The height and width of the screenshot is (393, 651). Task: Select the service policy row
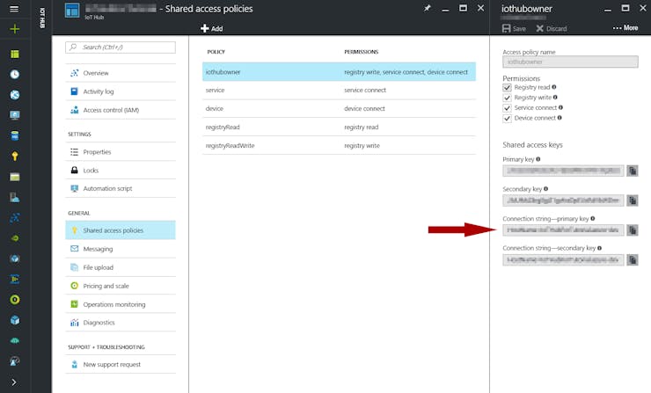pos(339,90)
